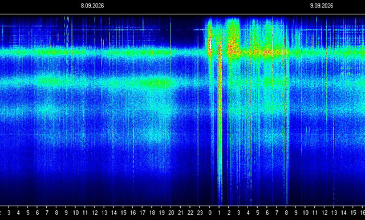Click hour 4 label of 8.09.2026
This screenshot has height=220, width=365.
pyautogui.click(x=18, y=213)
